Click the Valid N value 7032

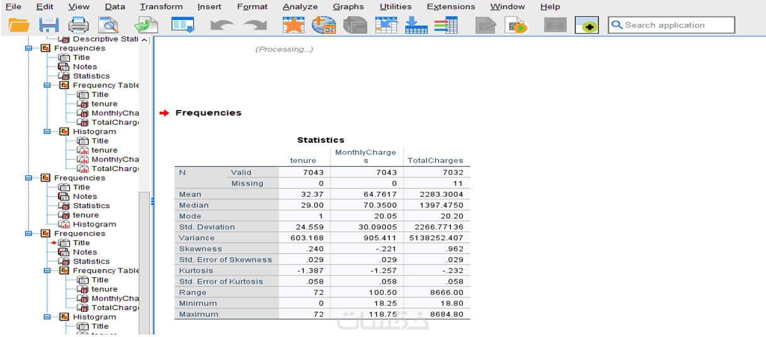pyautogui.click(x=453, y=172)
